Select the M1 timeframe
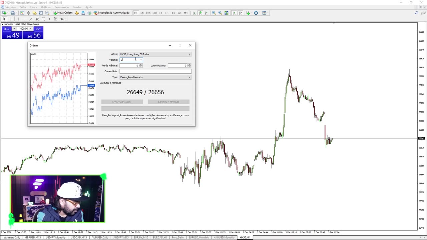The width and height of the screenshot is (427, 240). 136,13
